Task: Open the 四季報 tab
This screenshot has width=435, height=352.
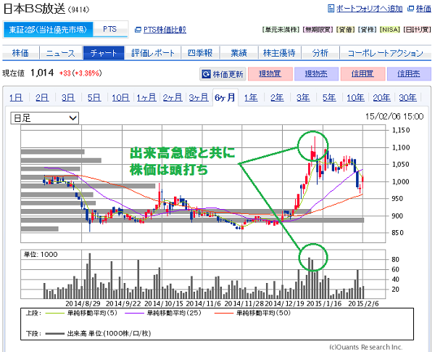Action: (x=200, y=53)
